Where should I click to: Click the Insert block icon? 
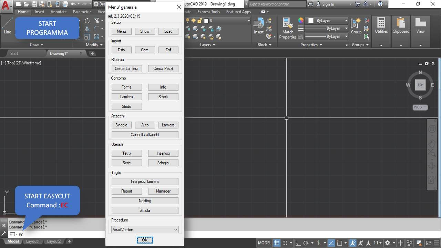tap(259, 26)
